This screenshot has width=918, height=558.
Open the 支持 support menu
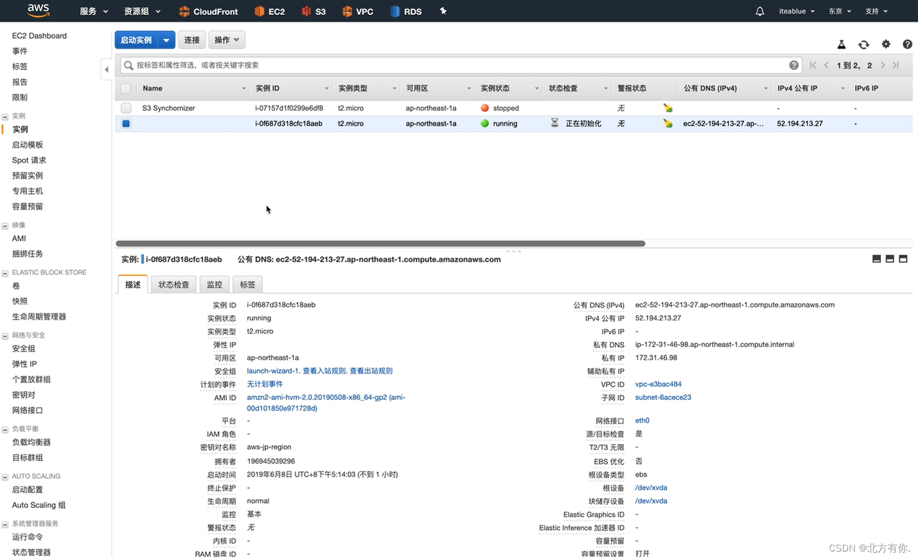[876, 11]
